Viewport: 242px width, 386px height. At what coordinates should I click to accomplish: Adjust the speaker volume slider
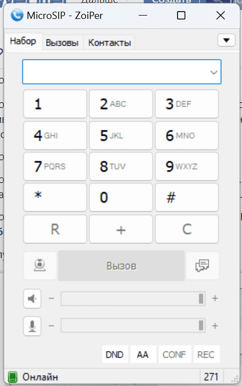pyautogui.click(x=133, y=299)
